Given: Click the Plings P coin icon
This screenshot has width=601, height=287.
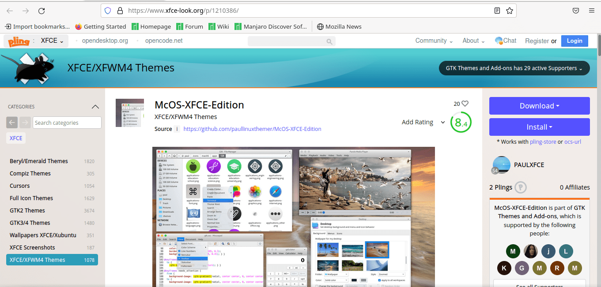Looking at the screenshot, I should (x=521, y=187).
